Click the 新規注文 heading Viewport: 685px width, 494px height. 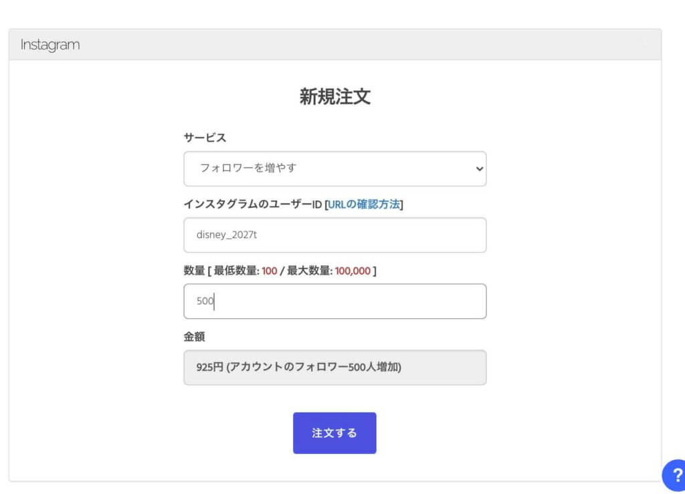coord(334,97)
